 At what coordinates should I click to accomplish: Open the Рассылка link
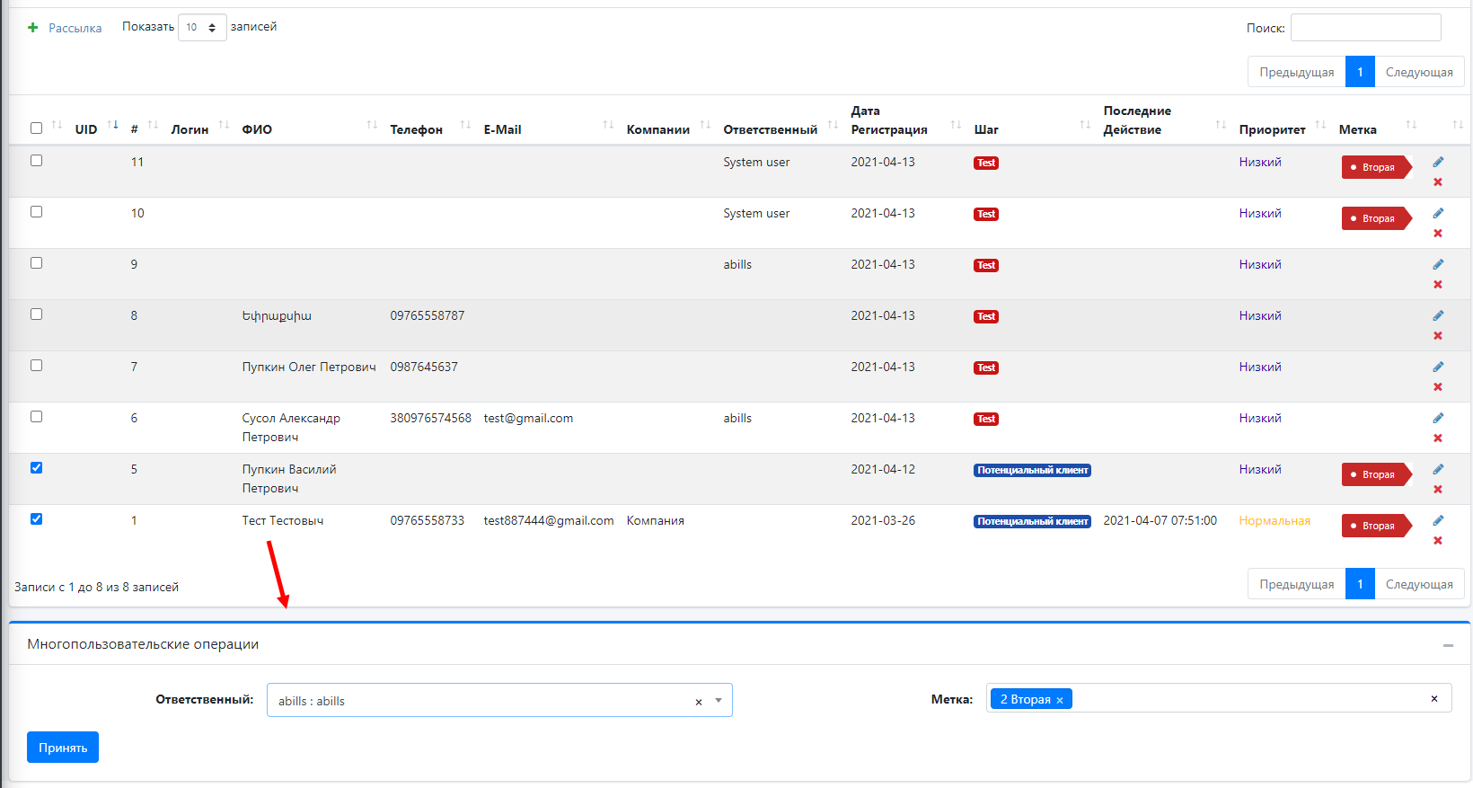click(75, 29)
